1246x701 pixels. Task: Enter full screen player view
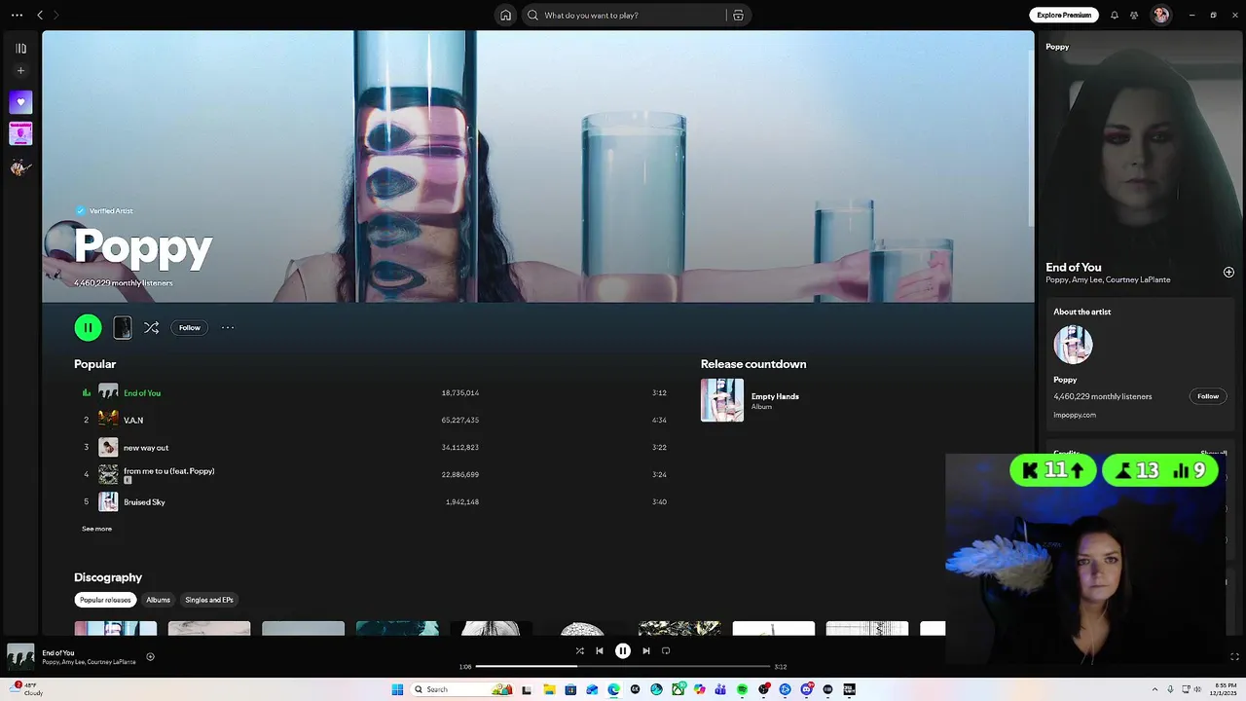click(x=1234, y=657)
